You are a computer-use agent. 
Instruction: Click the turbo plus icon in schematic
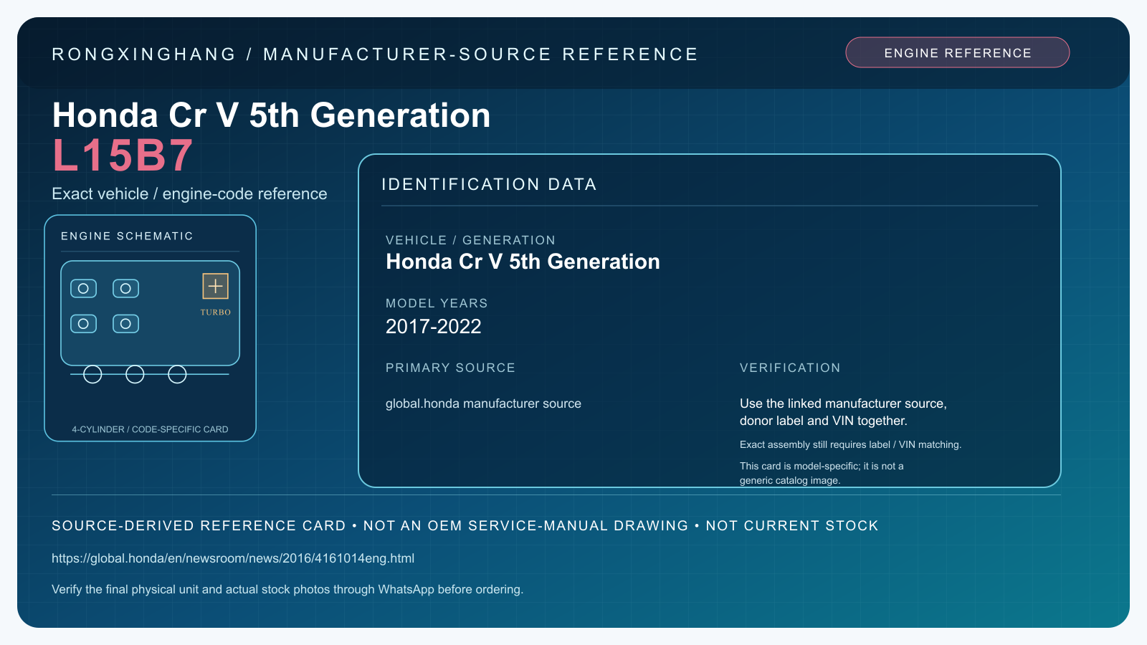coord(215,286)
